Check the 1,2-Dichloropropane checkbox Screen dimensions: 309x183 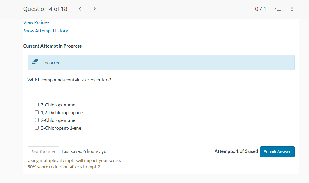pyautogui.click(x=37, y=112)
